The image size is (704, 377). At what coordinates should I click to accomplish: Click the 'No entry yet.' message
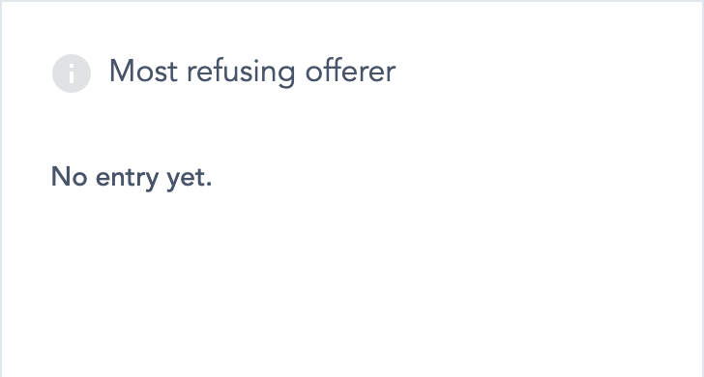[x=132, y=178]
